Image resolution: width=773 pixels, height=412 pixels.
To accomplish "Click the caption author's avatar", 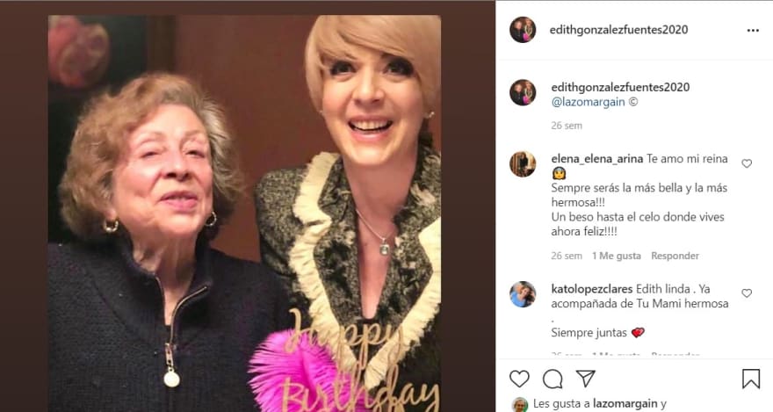I will pyautogui.click(x=523, y=92).
